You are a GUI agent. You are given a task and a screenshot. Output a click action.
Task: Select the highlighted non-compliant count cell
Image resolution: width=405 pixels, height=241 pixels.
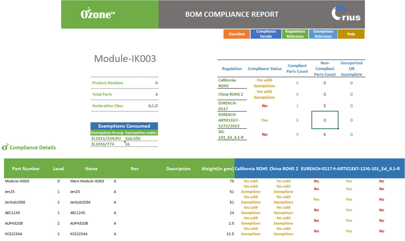click(325, 120)
